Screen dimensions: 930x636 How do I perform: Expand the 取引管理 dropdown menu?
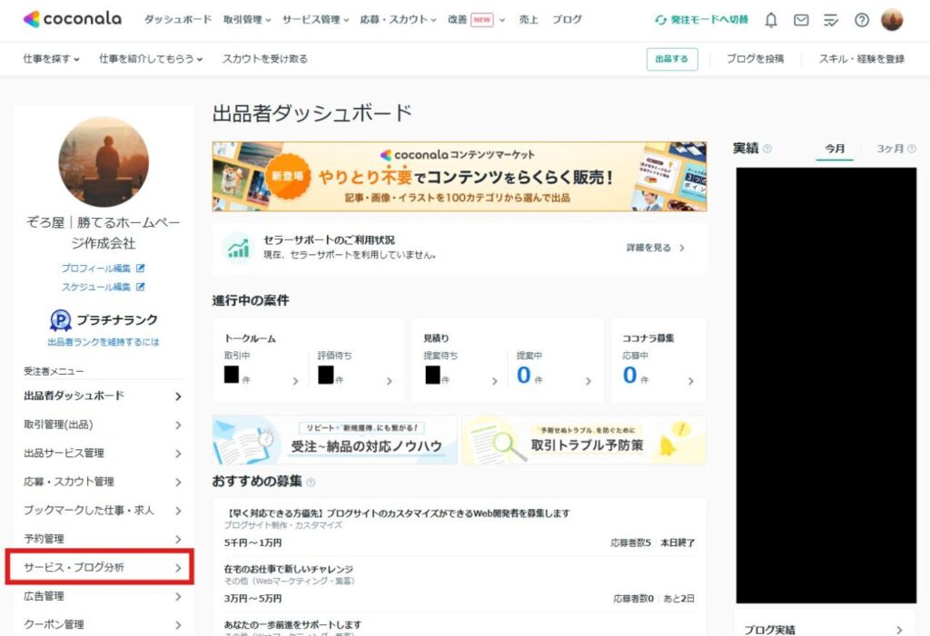coord(247,20)
